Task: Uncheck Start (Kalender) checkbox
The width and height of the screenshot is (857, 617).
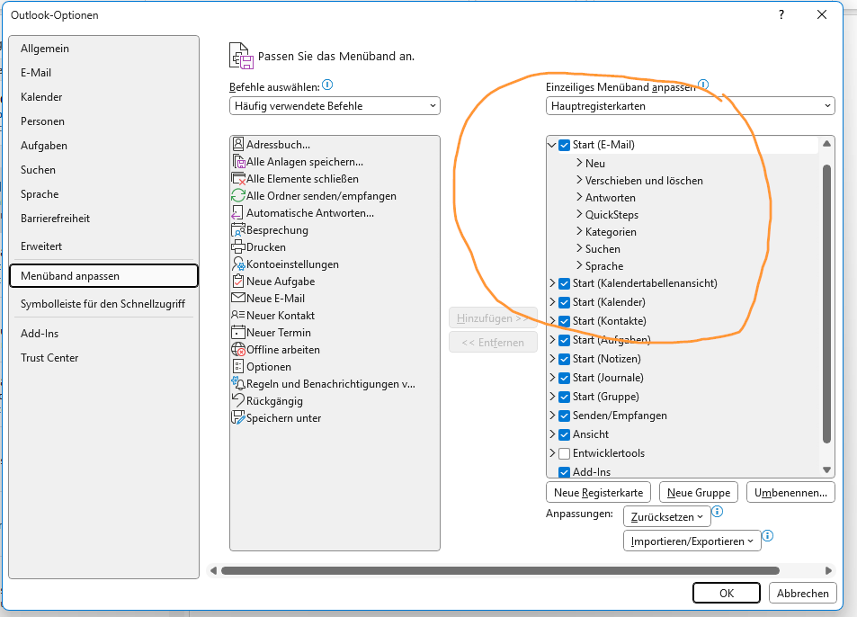Action: 565,302
